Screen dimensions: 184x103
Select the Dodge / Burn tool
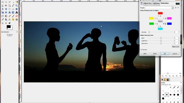click(x=9, y=23)
